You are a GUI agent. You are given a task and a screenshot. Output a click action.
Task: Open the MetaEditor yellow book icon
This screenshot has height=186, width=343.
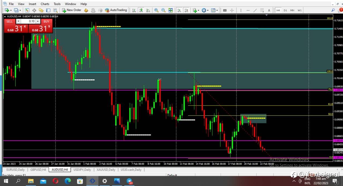pyautogui.click(x=86, y=10)
